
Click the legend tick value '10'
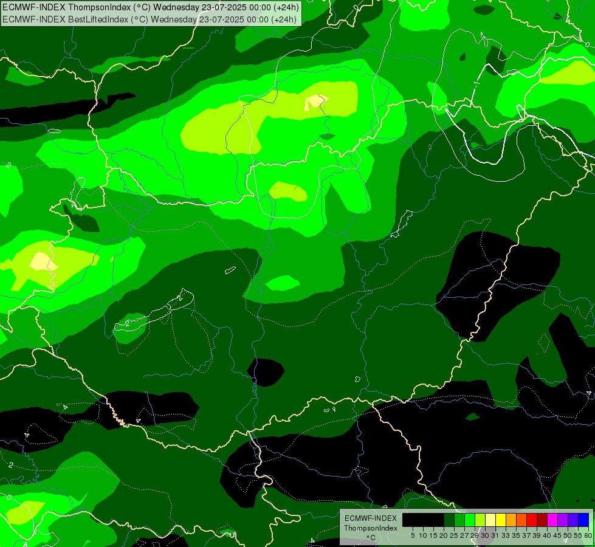point(423,535)
